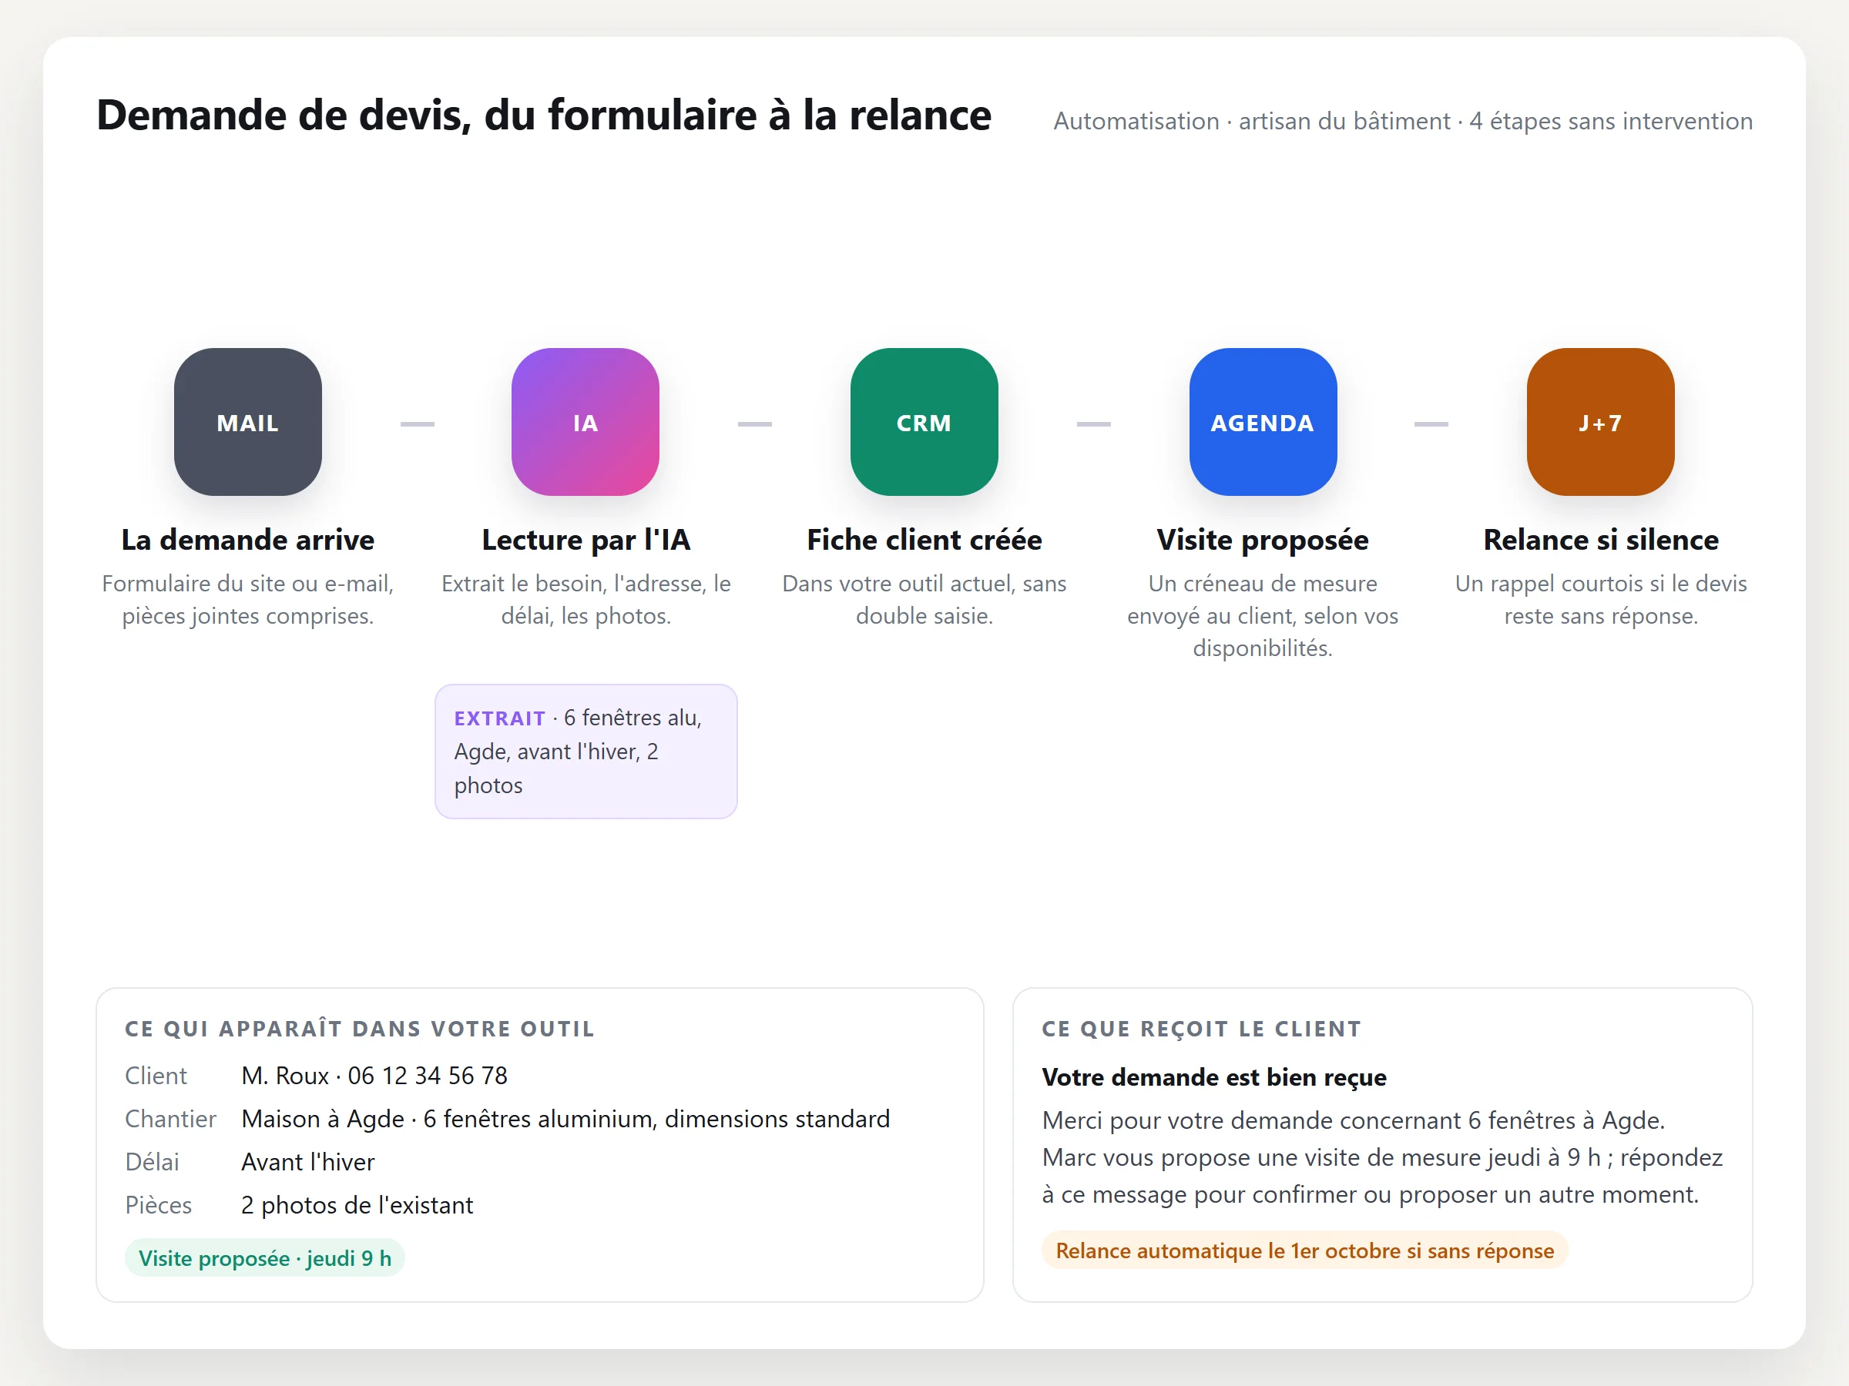Click the green 'Visite proposée · jeudi 9 h' badge

[265, 1258]
